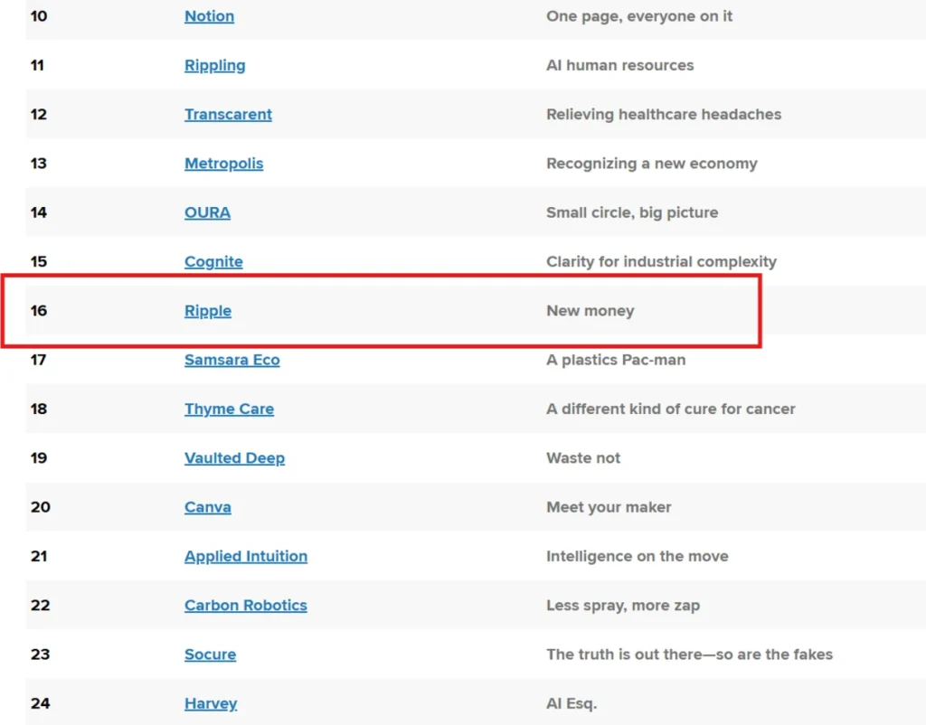926x725 pixels.
Task: Open the Notion company link
Action: tap(209, 16)
